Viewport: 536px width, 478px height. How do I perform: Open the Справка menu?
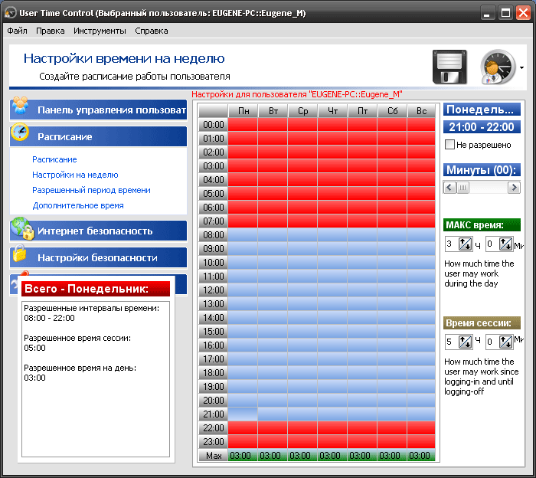coord(151,31)
